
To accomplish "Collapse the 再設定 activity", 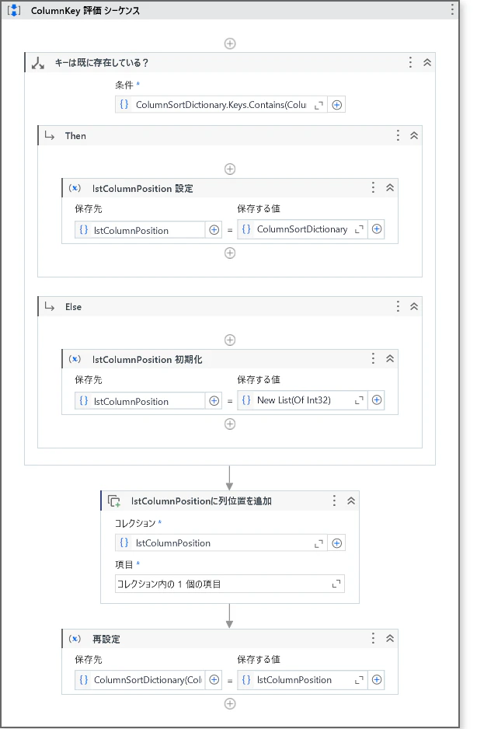I will 389,638.
